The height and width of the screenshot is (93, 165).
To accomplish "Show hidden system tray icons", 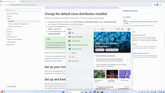I will pyautogui.click(x=139, y=92).
